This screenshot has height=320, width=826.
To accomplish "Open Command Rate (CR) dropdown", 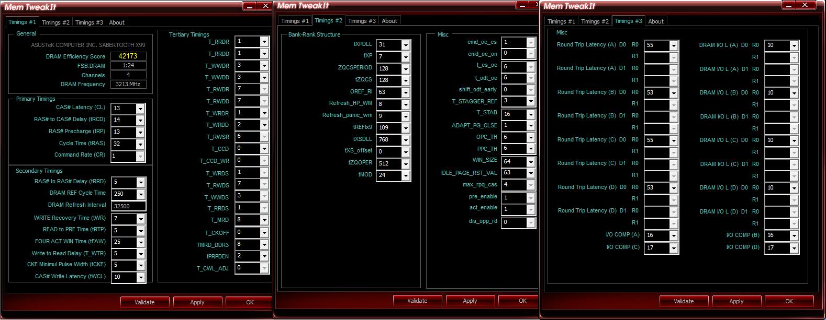I will coord(140,156).
